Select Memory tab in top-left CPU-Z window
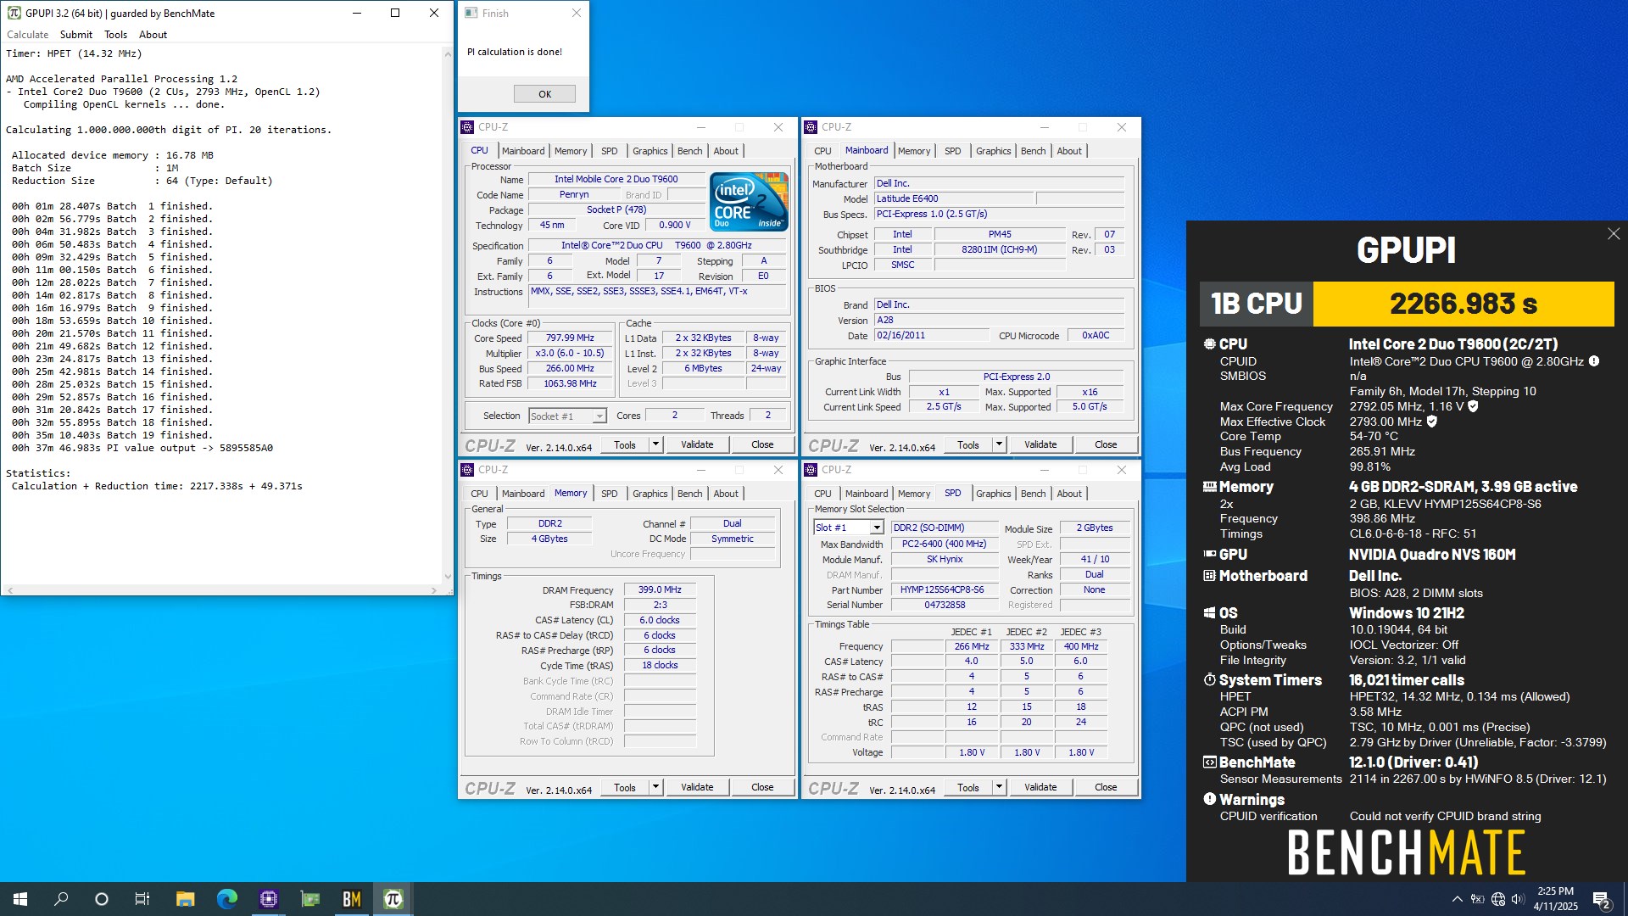Image resolution: width=1628 pixels, height=916 pixels. tap(570, 151)
